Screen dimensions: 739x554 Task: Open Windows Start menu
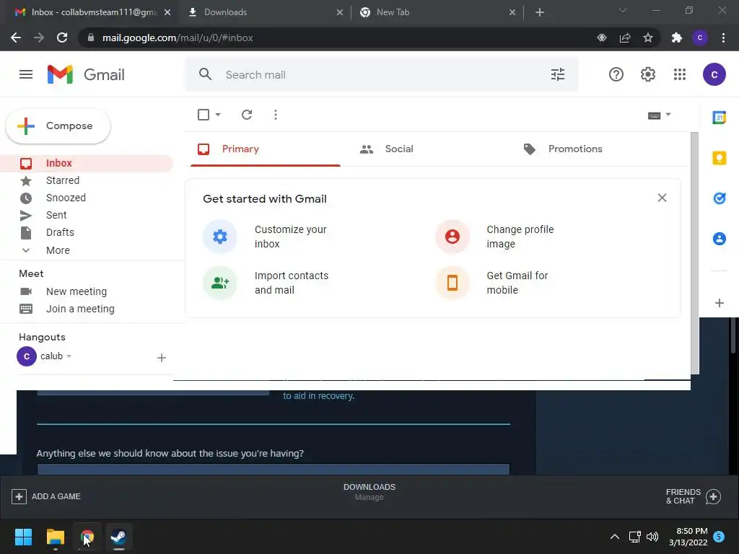[23, 537]
